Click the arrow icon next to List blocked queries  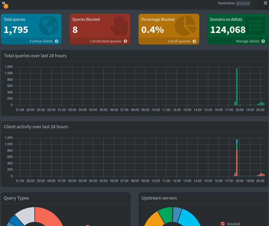coord(126,41)
